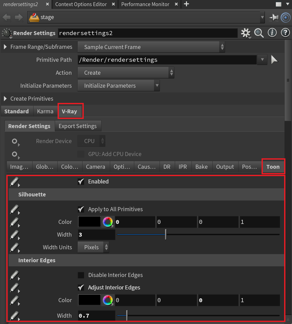
Task: Open the Output tab
Action: pyautogui.click(x=225, y=167)
